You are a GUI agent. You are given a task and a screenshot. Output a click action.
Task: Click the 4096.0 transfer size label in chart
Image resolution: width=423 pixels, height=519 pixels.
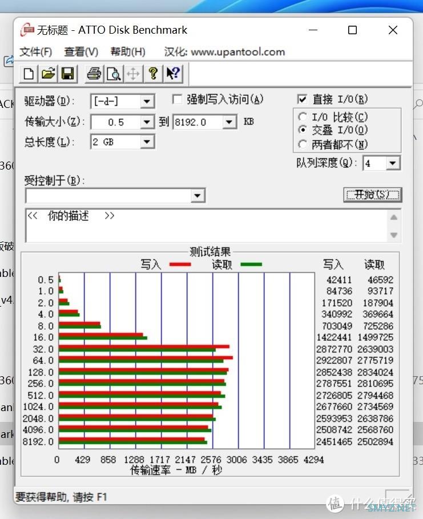click(38, 429)
